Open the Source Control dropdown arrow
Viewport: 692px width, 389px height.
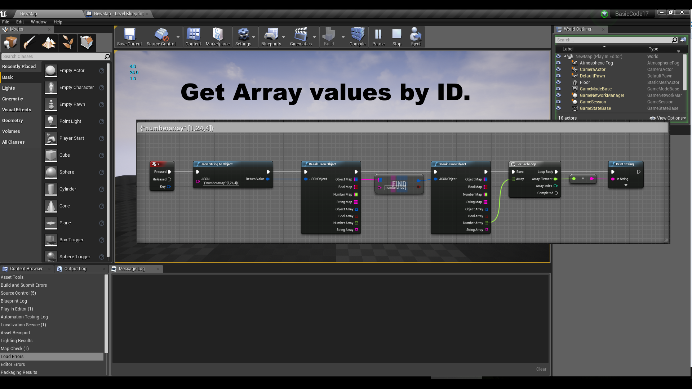pyautogui.click(x=178, y=37)
